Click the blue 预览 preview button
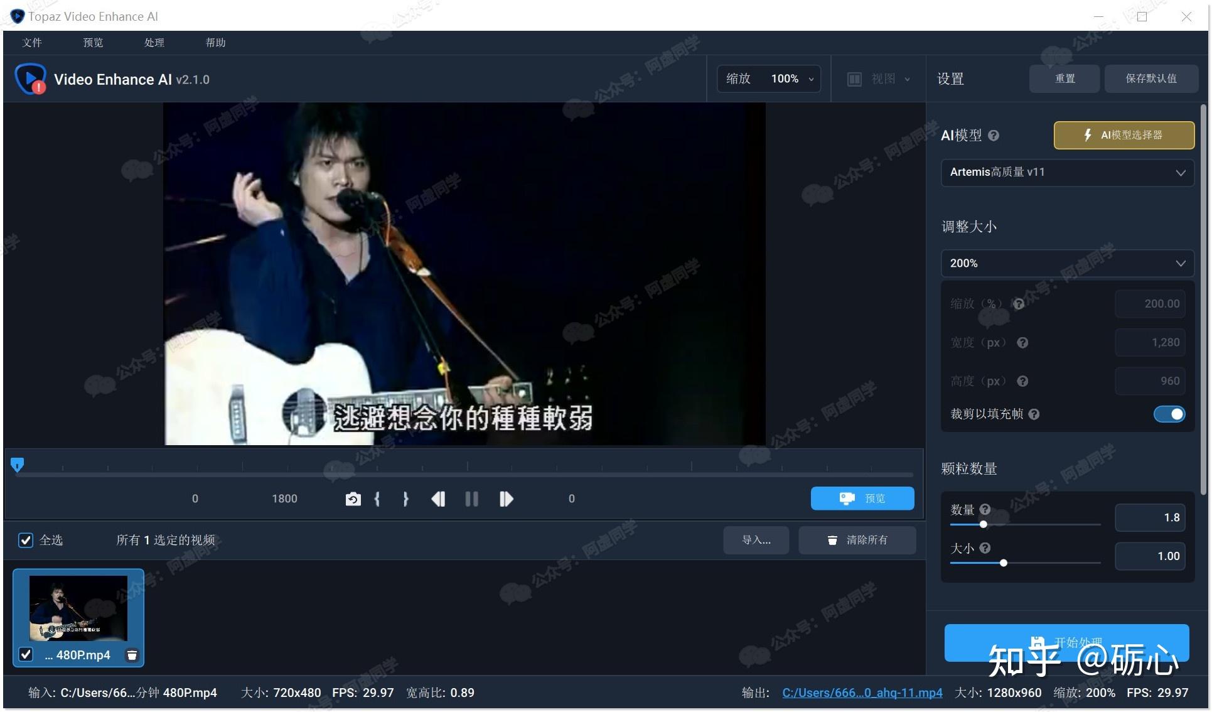This screenshot has width=1212, height=712. 862,499
